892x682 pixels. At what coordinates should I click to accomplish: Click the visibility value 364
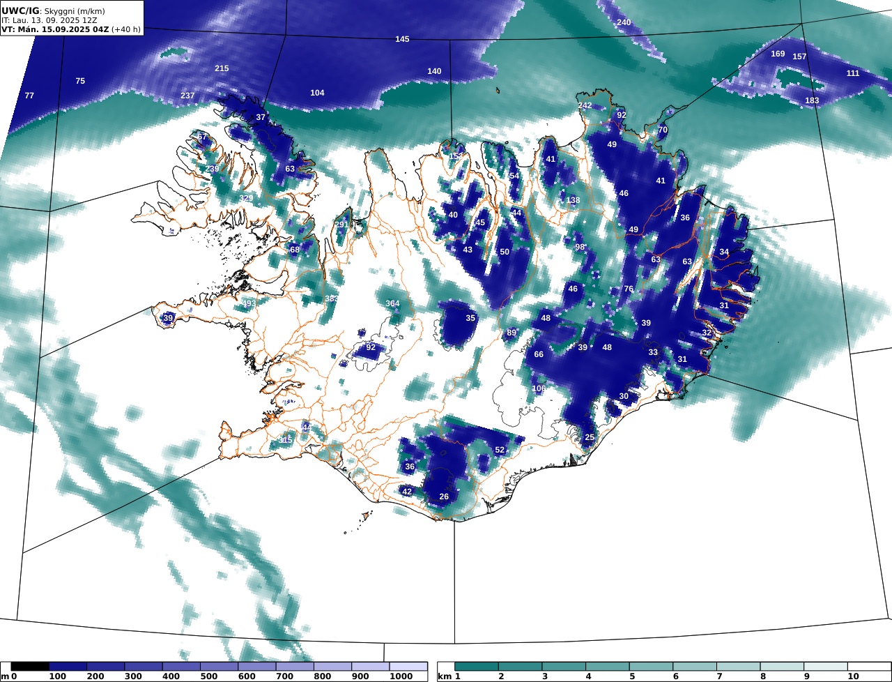(x=393, y=303)
